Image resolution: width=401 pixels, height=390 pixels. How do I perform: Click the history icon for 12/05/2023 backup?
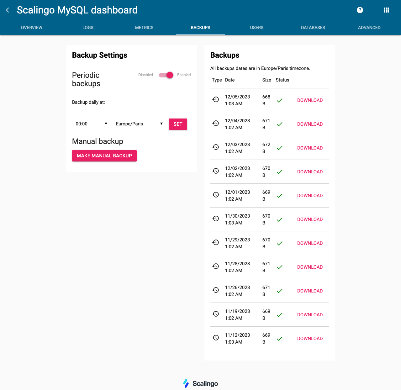coord(216,99)
